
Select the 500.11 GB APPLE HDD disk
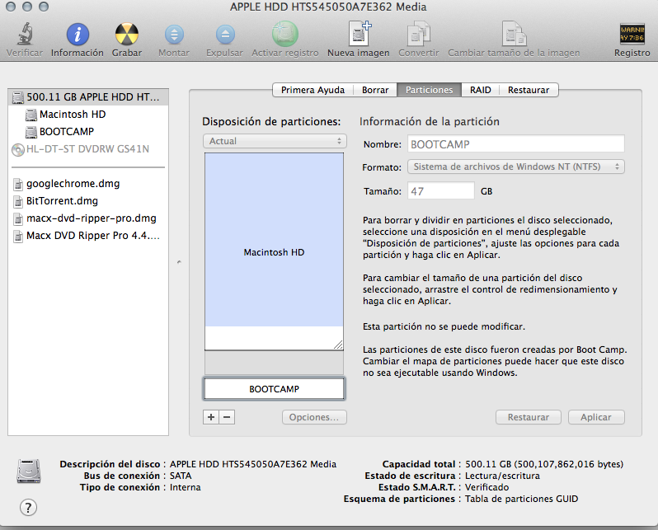88,97
